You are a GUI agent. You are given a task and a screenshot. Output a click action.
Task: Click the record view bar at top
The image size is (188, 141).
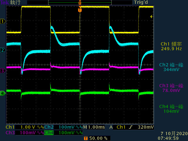click(x=80, y=2)
